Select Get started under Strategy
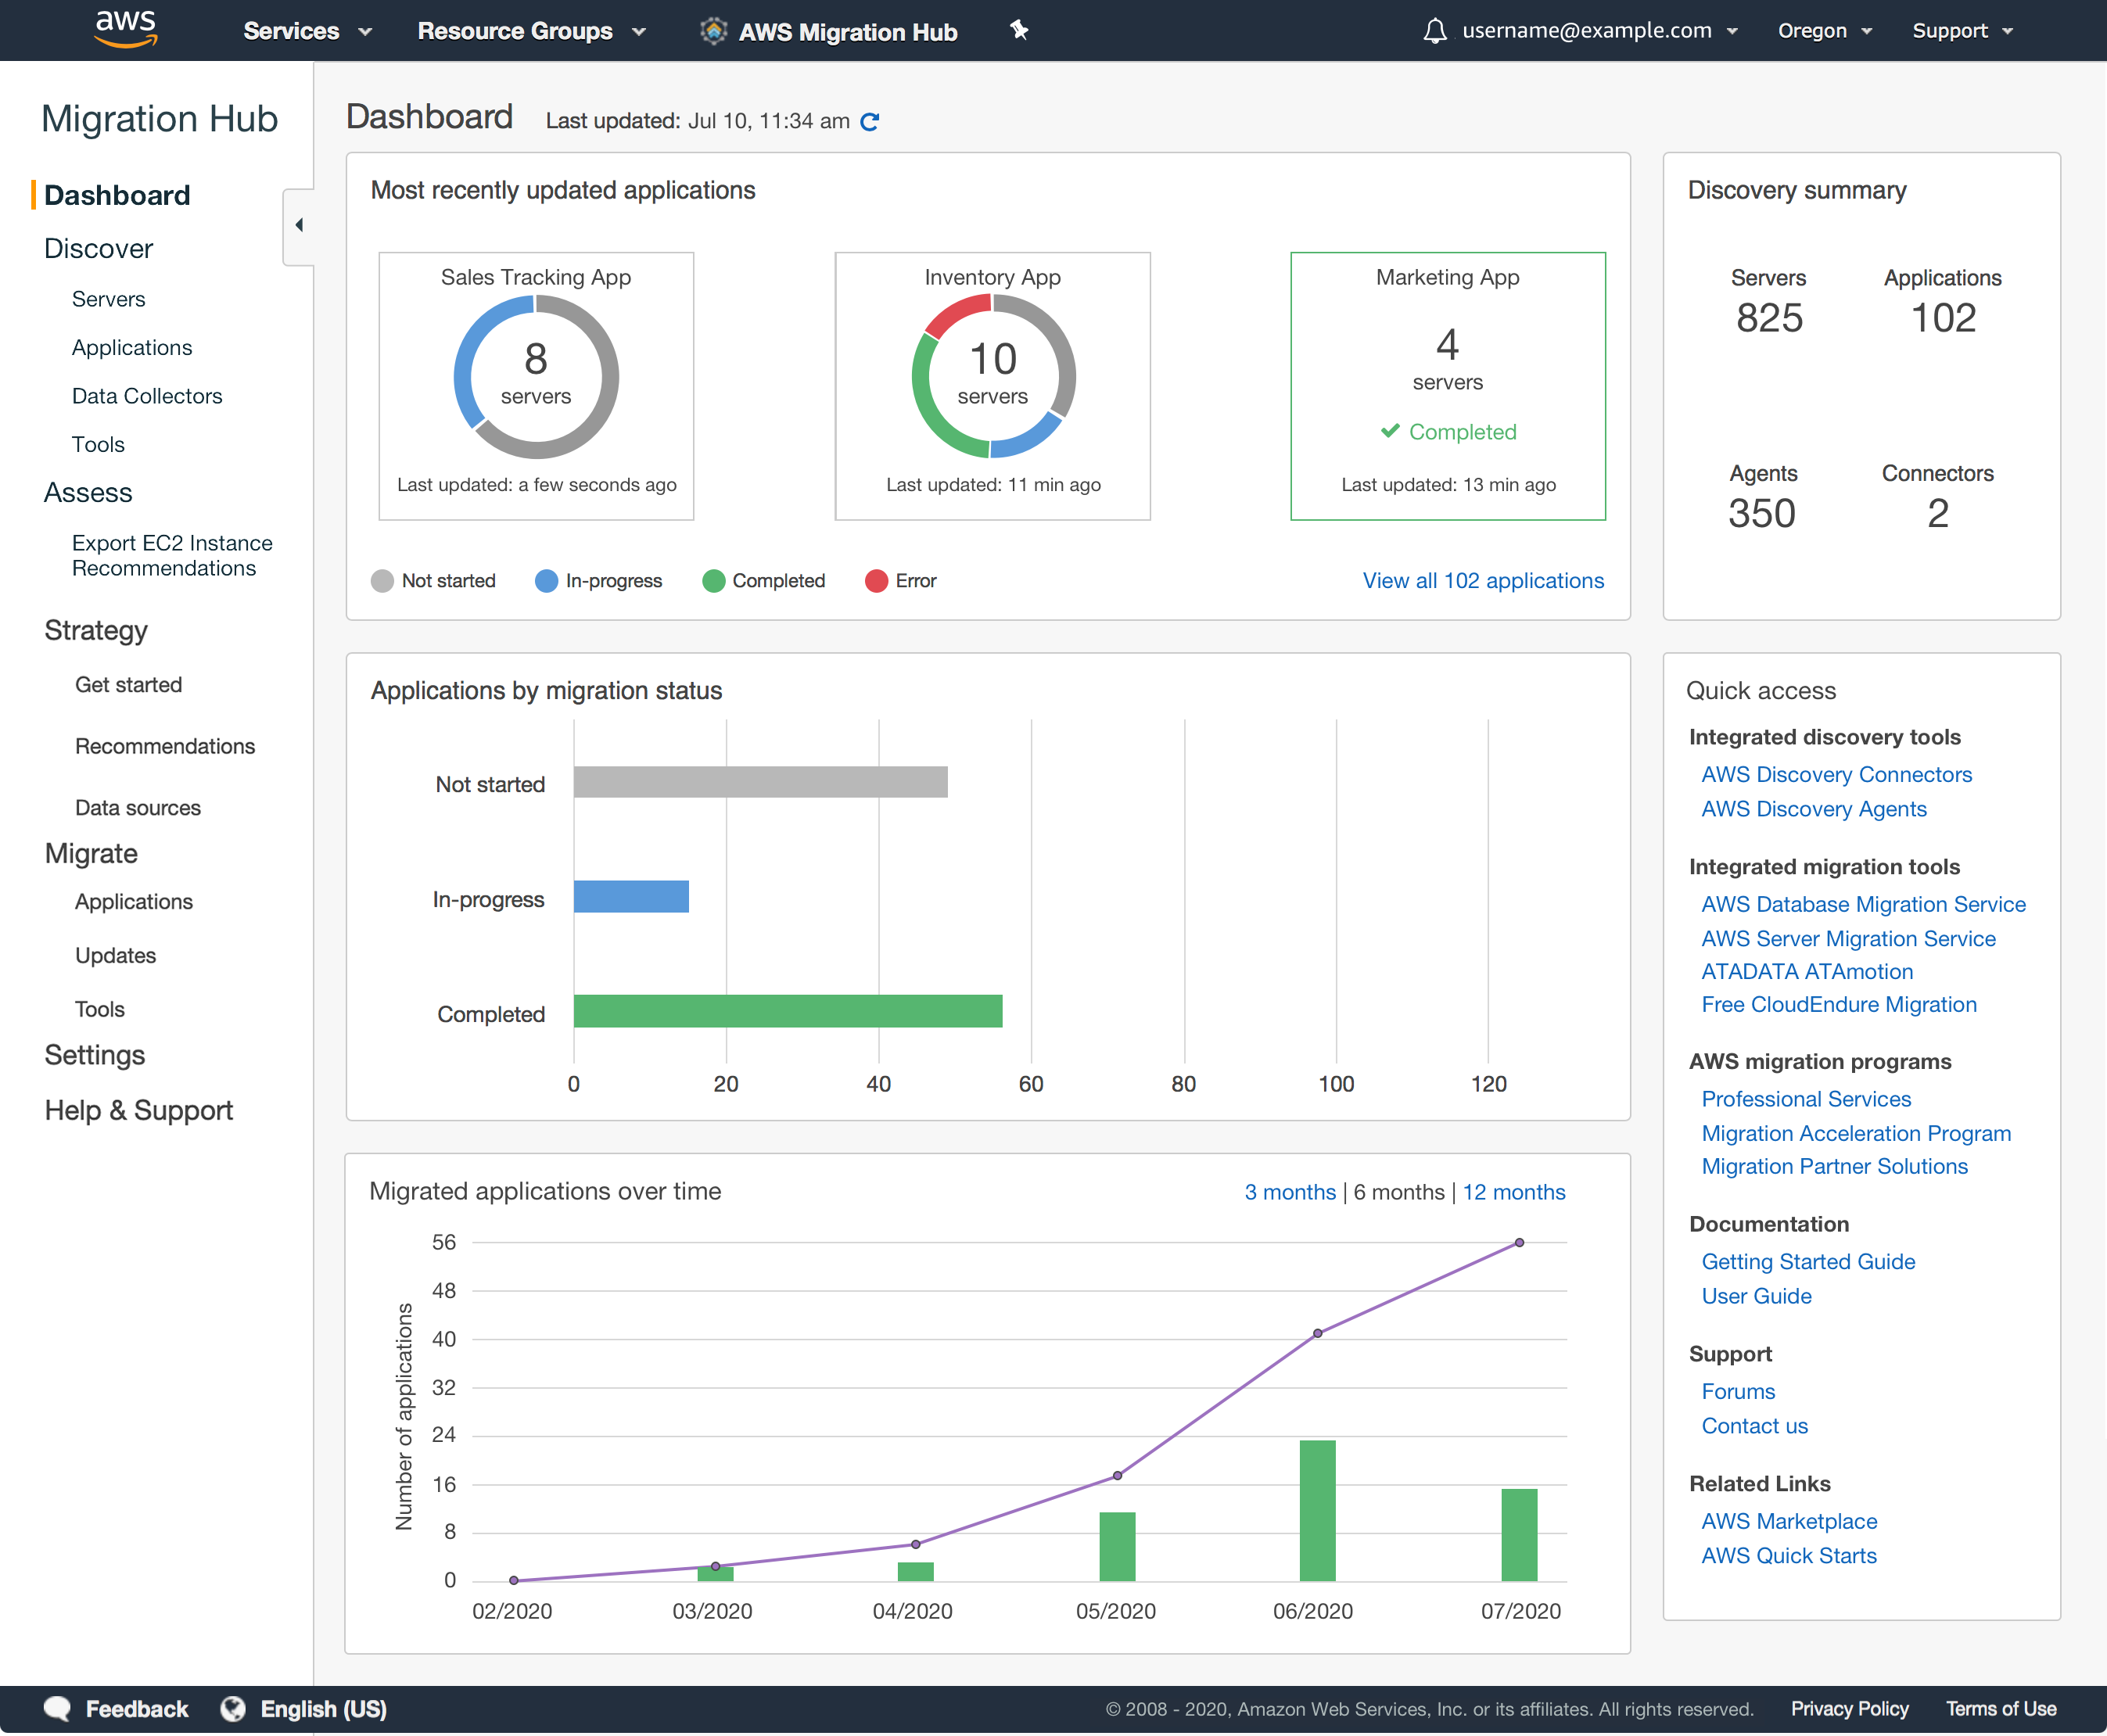This screenshot has height=1736, width=2107. tap(129, 685)
